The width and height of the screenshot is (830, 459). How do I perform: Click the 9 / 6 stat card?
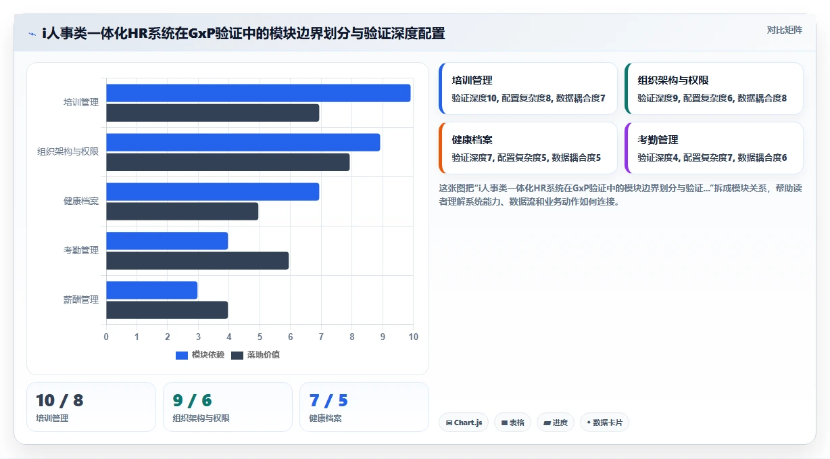point(228,407)
